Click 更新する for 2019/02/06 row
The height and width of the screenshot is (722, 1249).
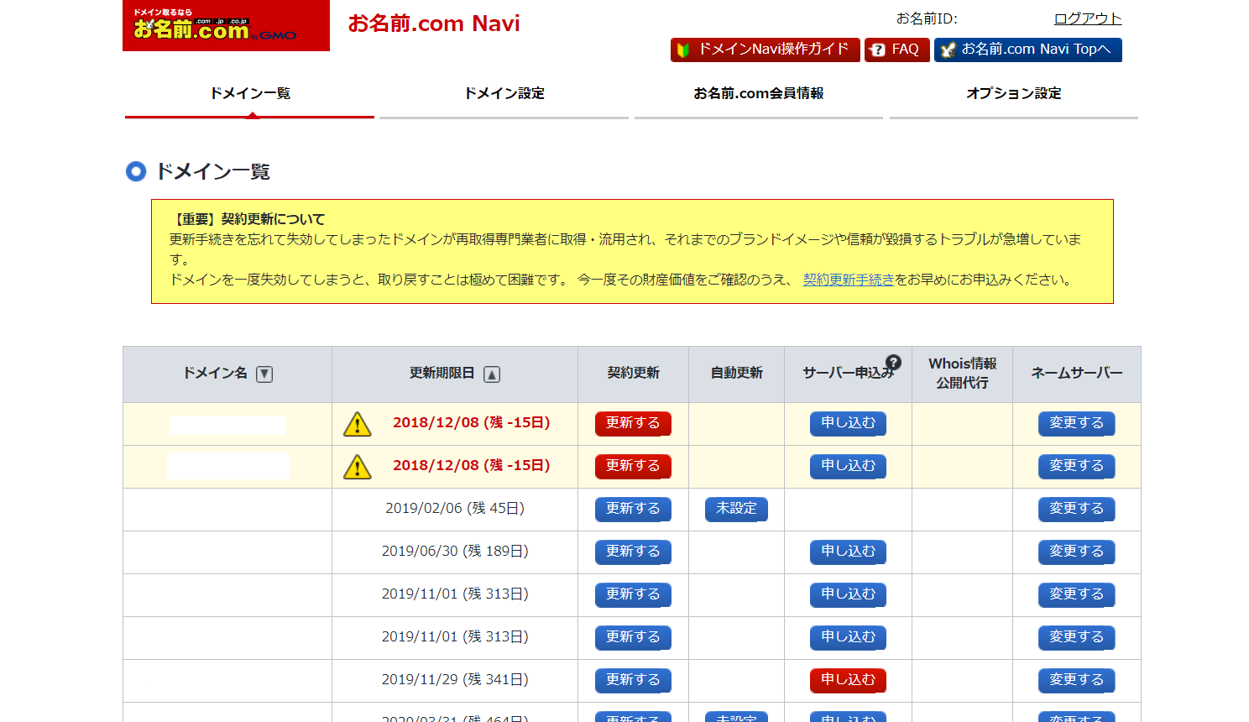click(633, 510)
